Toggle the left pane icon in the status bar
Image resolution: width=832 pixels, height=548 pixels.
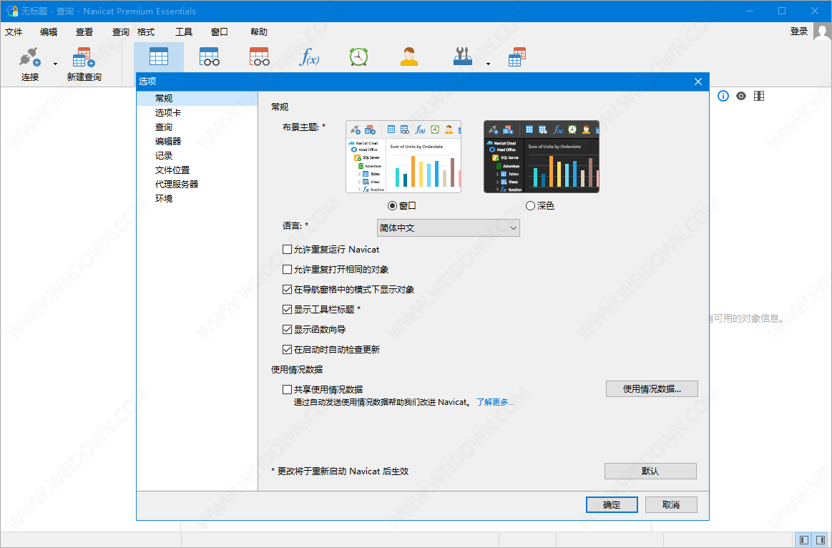pyautogui.click(x=804, y=540)
